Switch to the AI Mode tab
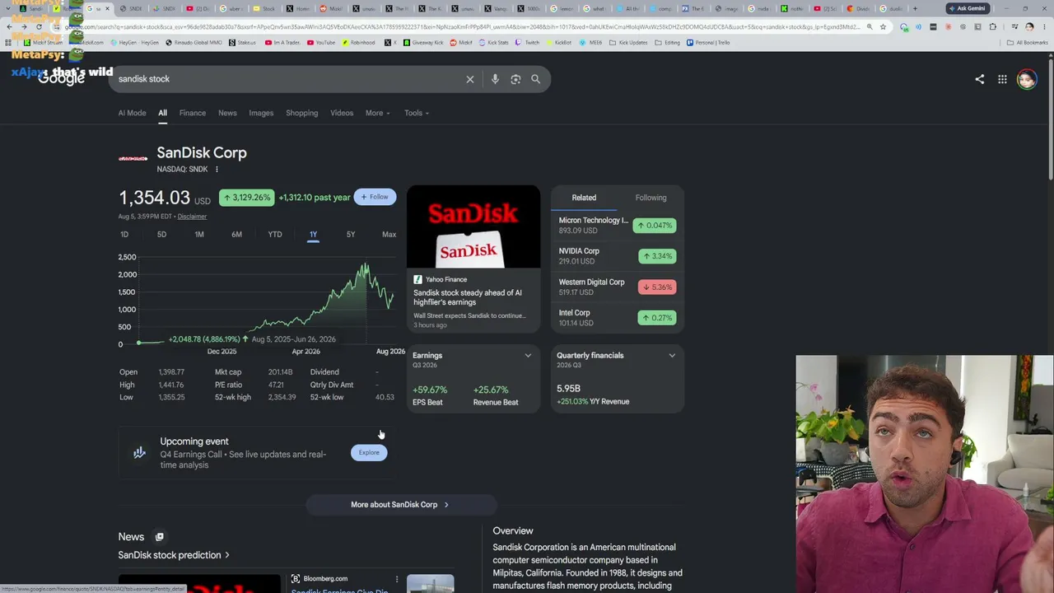1054x593 pixels. click(132, 113)
